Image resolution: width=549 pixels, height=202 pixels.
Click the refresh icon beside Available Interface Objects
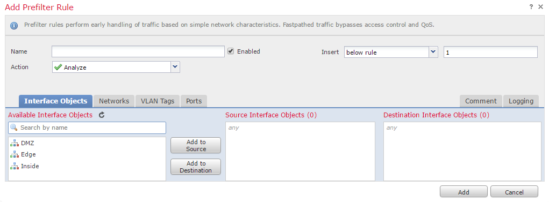click(x=102, y=115)
